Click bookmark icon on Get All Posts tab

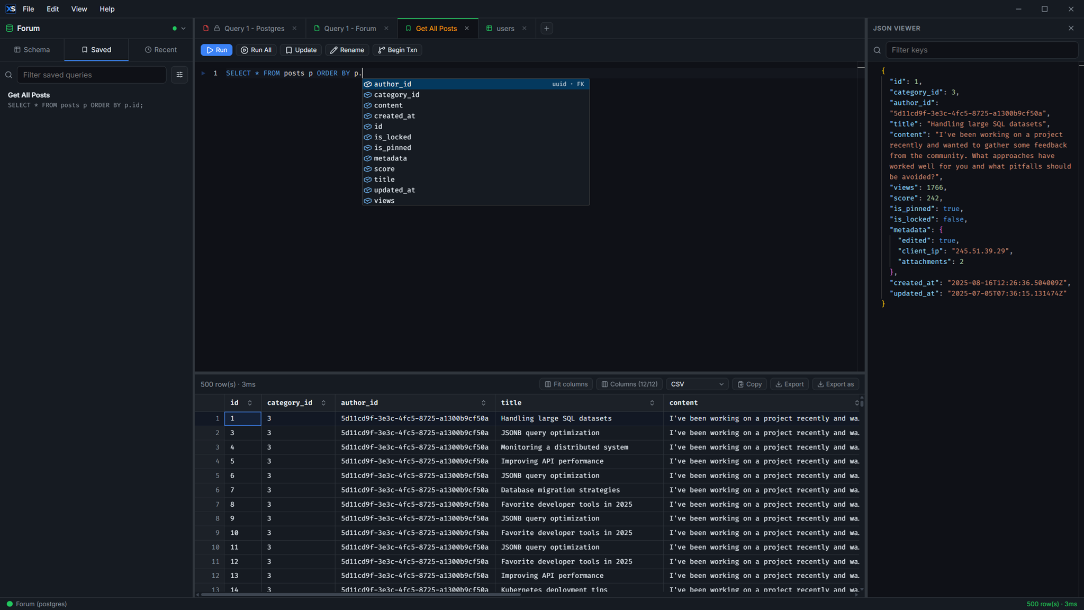(x=408, y=29)
